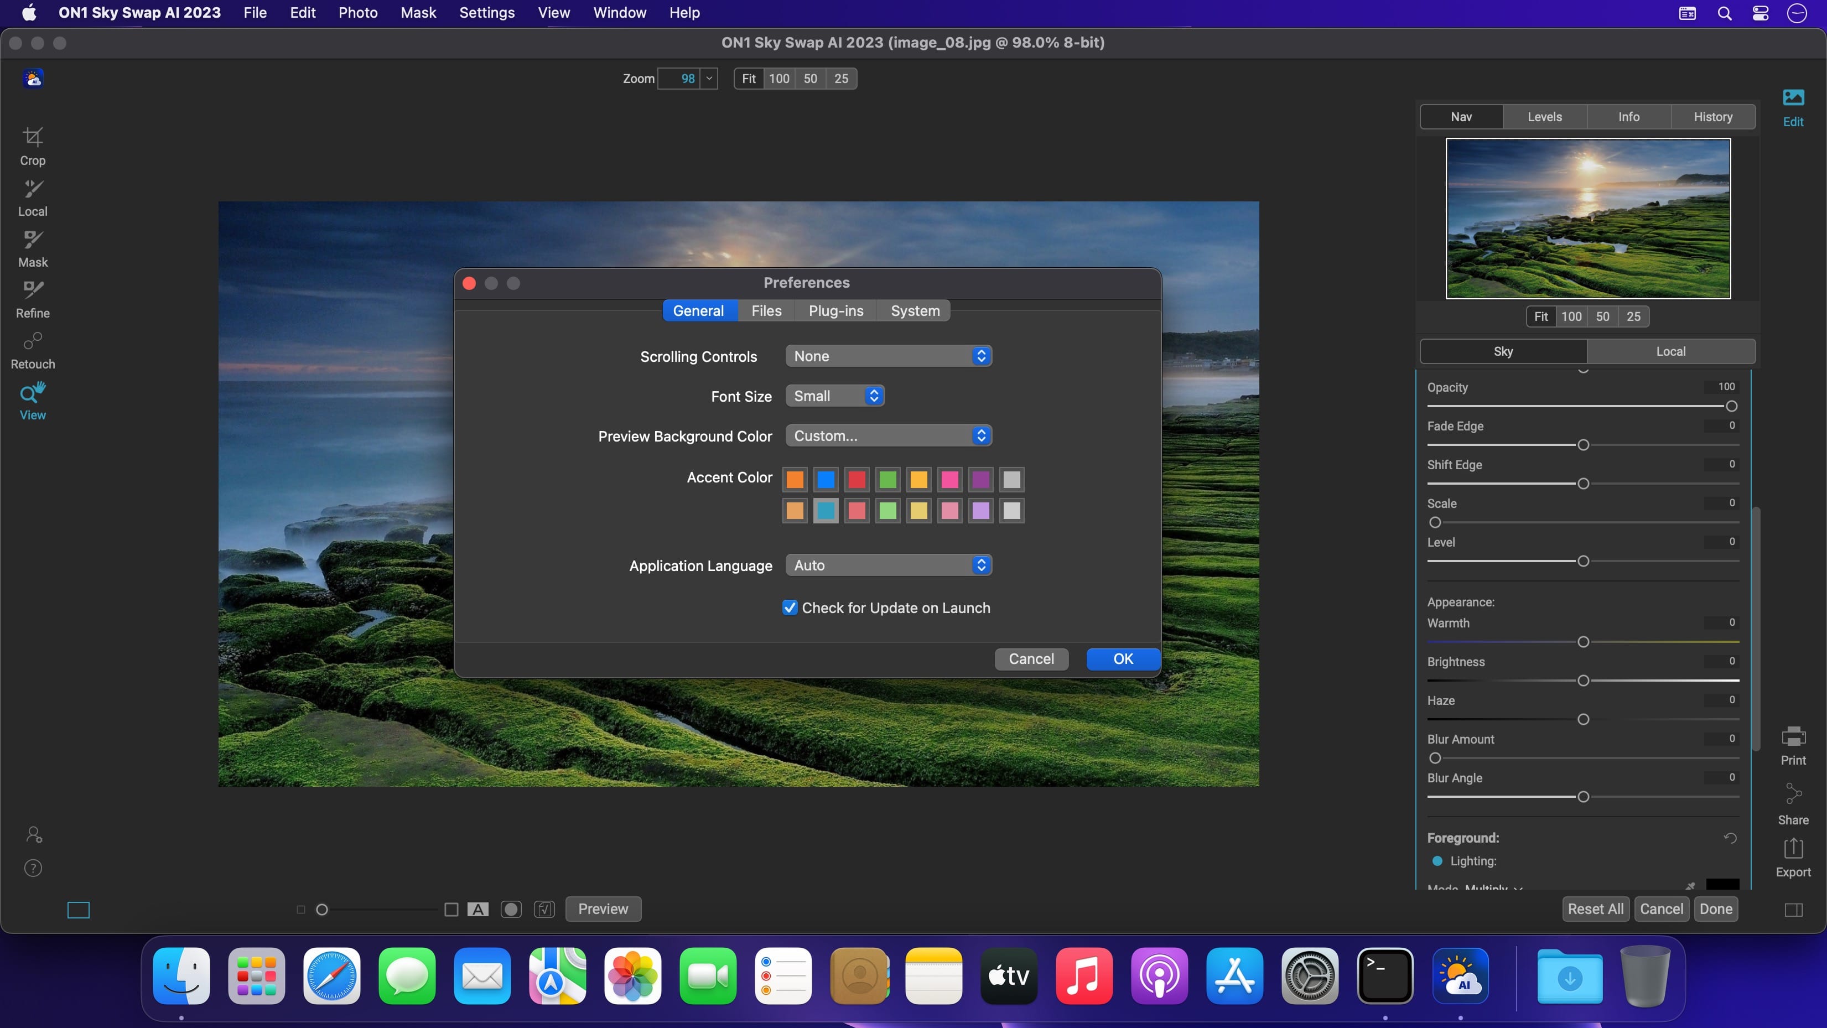
Task: Open the Font Size dropdown
Action: click(834, 396)
